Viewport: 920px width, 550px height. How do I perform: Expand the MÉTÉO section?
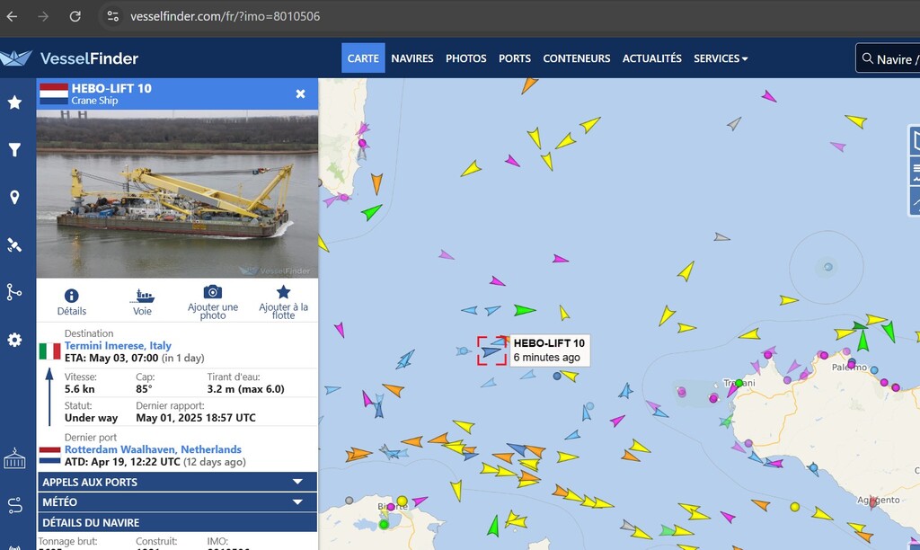pyautogui.click(x=177, y=501)
